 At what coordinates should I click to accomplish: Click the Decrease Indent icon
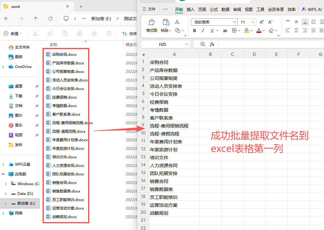coord(314,22)
